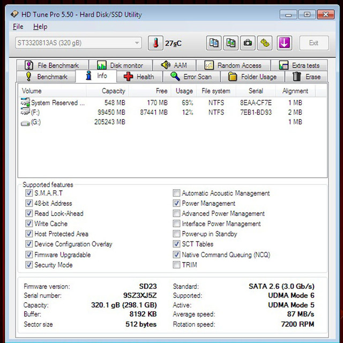Open the Benchmark tab
The image size is (343, 343).
coord(46,77)
